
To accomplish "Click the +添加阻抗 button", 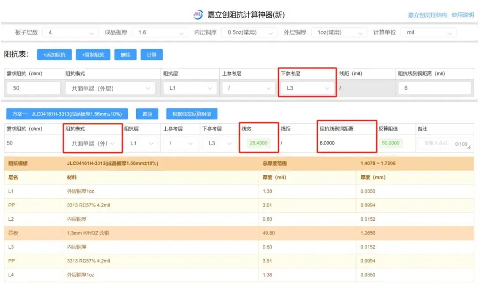I will [x=54, y=54].
